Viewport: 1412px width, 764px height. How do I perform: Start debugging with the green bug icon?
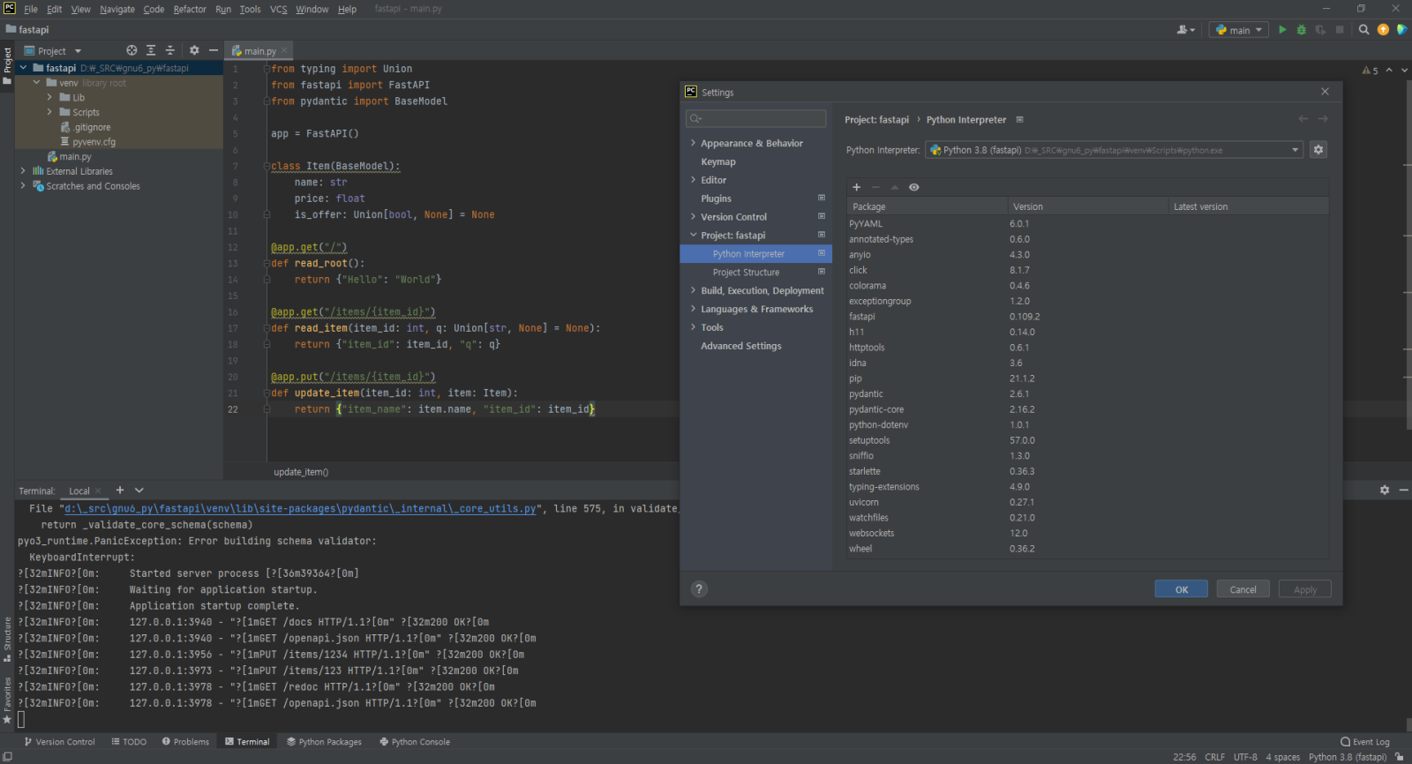pyautogui.click(x=1301, y=30)
